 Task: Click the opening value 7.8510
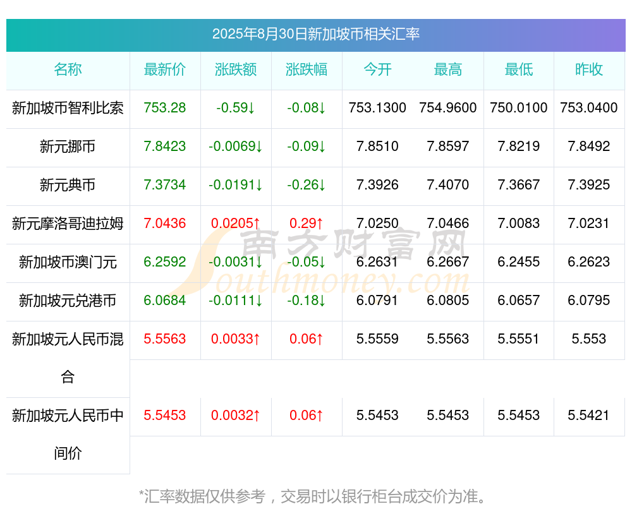click(x=377, y=147)
